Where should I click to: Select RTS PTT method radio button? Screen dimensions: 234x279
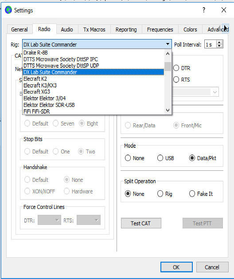click(x=182, y=79)
